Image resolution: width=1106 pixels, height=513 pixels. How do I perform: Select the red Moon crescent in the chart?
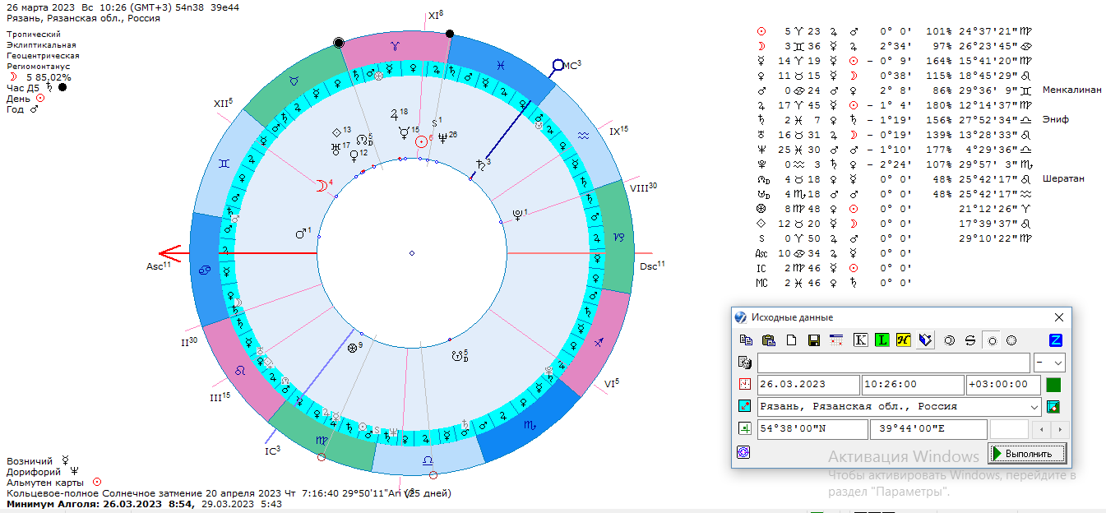pos(321,186)
